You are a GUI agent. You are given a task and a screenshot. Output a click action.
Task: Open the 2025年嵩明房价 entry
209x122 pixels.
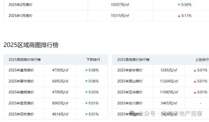pyautogui.click(x=21, y=92)
